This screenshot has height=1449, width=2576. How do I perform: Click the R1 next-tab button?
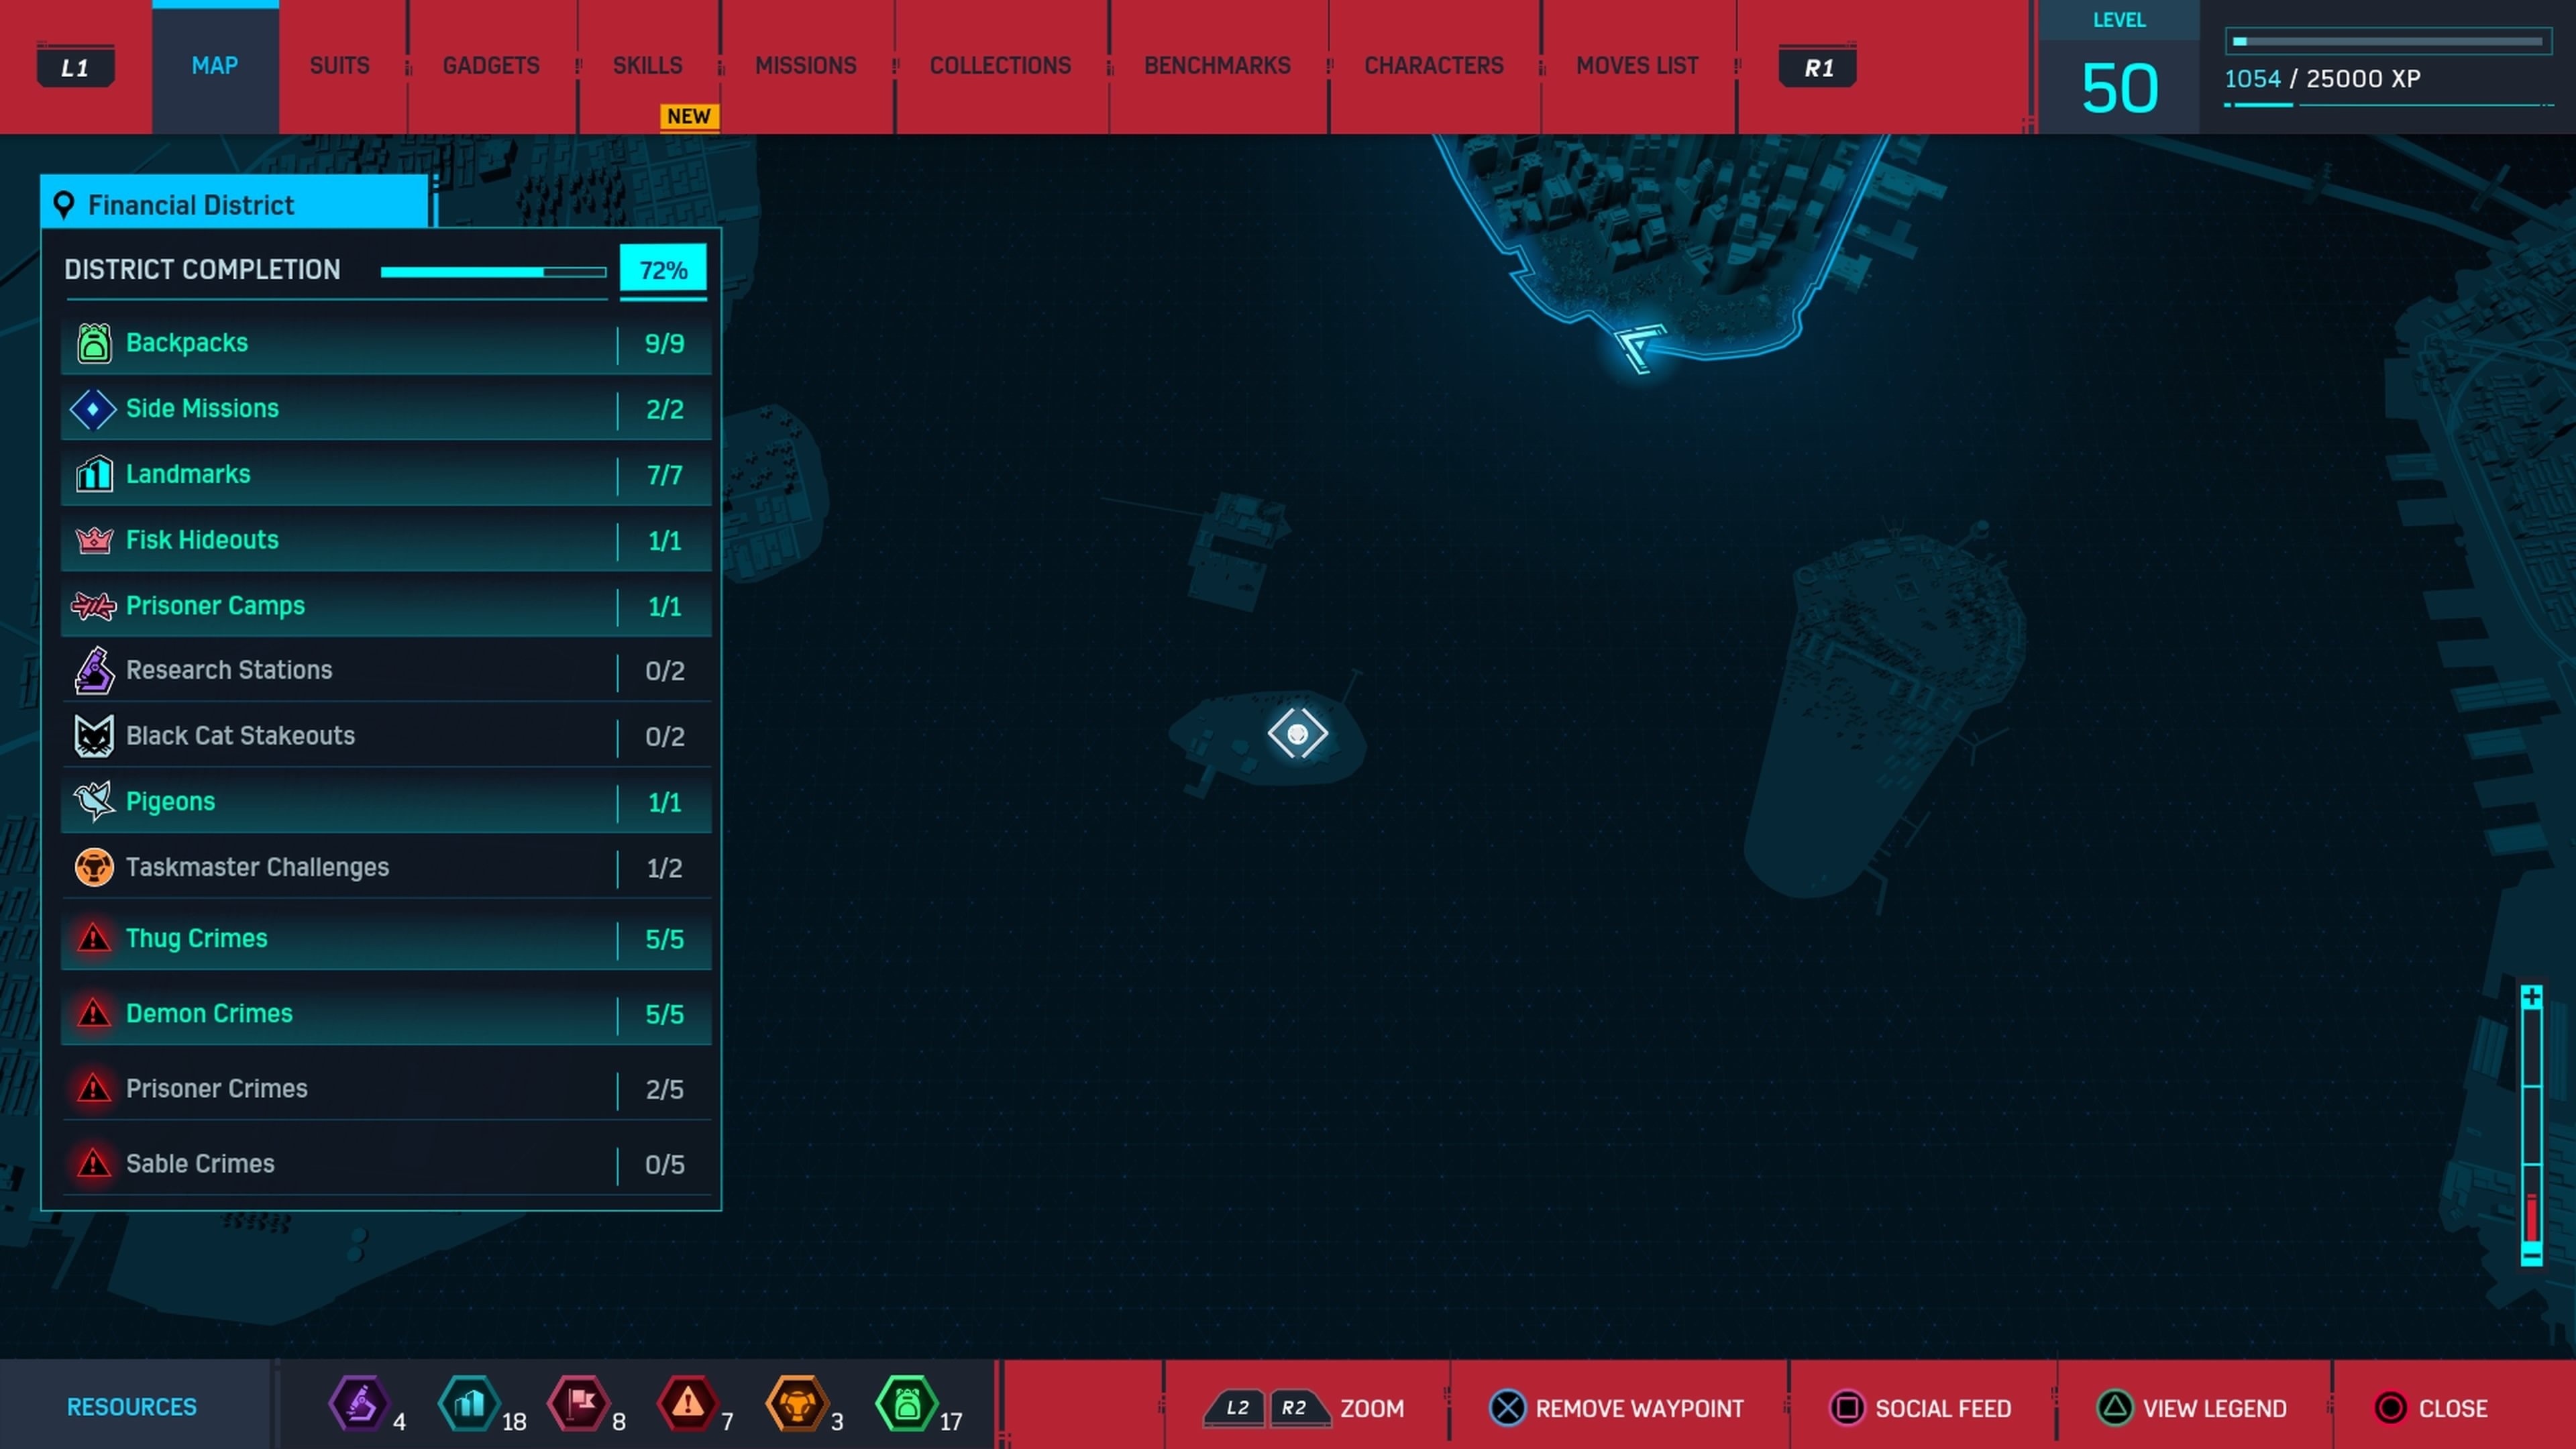click(1818, 68)
